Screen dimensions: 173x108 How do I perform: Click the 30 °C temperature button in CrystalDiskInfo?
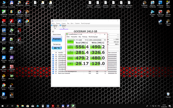[57, 48]
